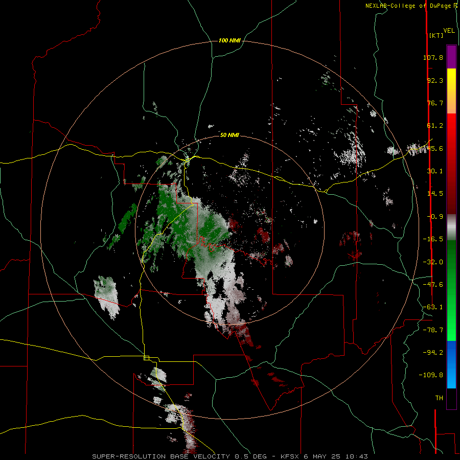Pick the gray near-zero segment of the color bar

point(451,227)
